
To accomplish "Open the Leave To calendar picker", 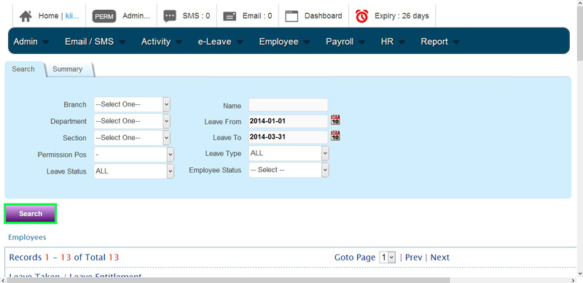I will (335, 136).
